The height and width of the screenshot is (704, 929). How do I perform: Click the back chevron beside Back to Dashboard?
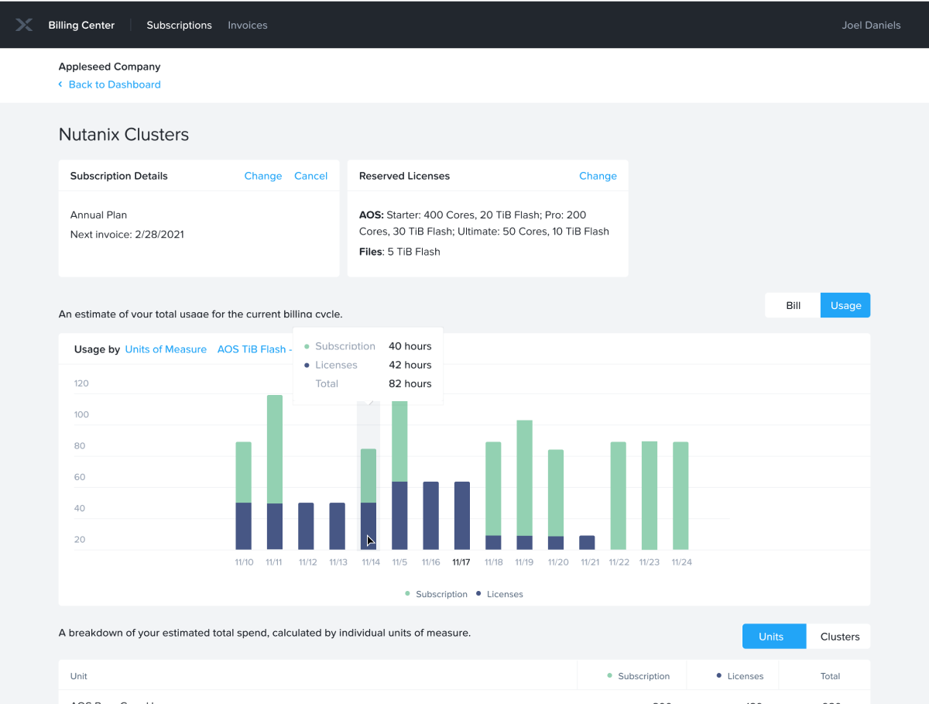point(61,84)
